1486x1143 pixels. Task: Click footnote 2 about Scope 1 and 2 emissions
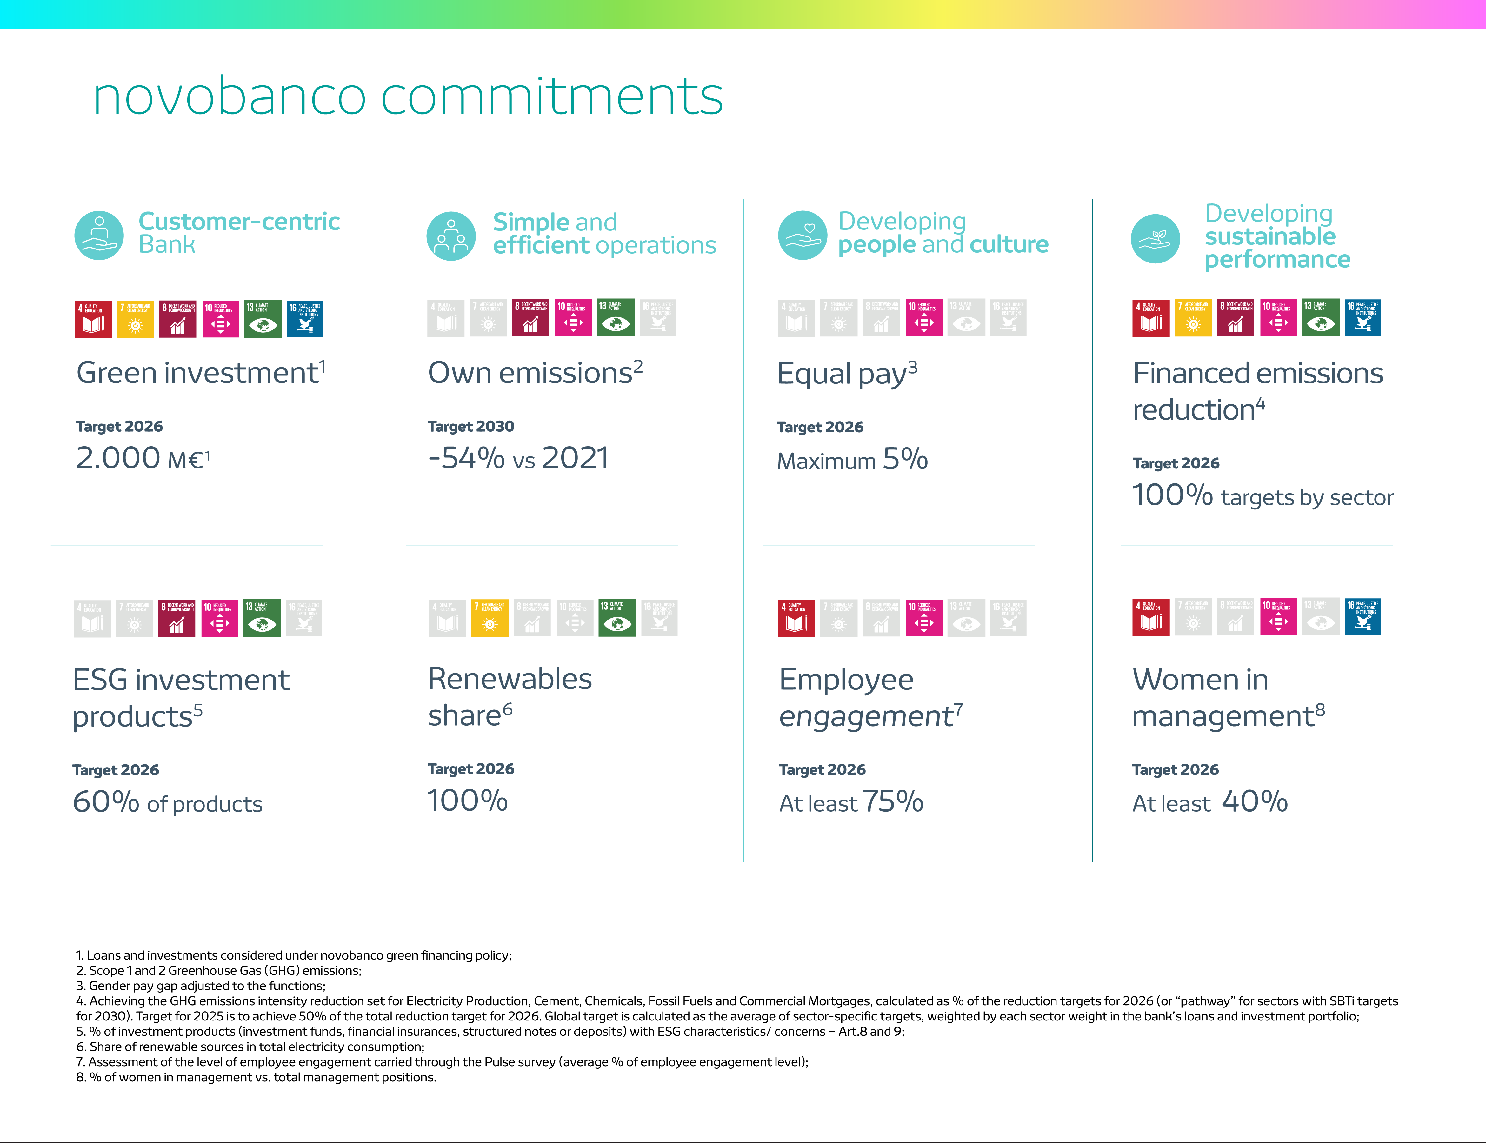(x=218, y=971)
